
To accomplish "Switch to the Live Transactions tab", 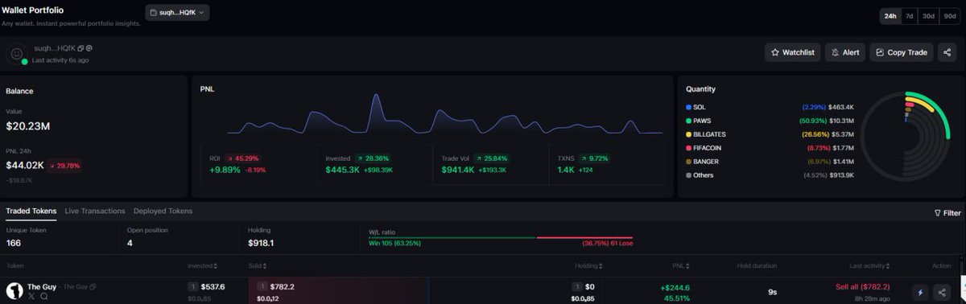I will pyautogui.click(x=95, y=211).
